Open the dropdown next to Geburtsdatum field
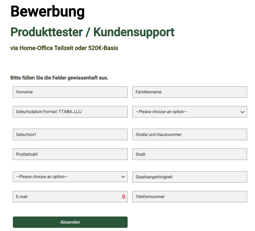 (190, 112)
